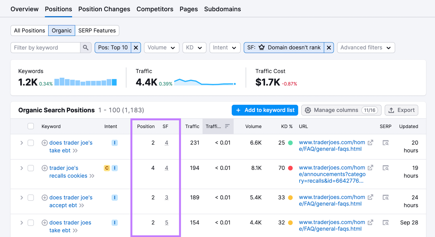Click the keyword search magnifier icon

[x=86, y=48]
